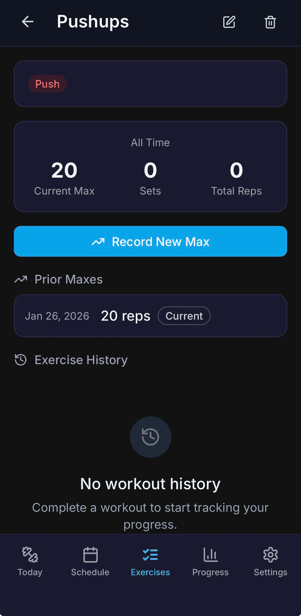This screenshot has width=301, height=616.
Task: Switch to the Progress tab
Action: pyautogui.click(x=210, y=561)
